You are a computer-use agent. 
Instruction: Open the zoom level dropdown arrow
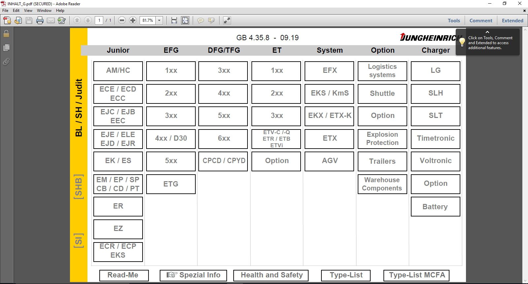[x=159, y=20]
